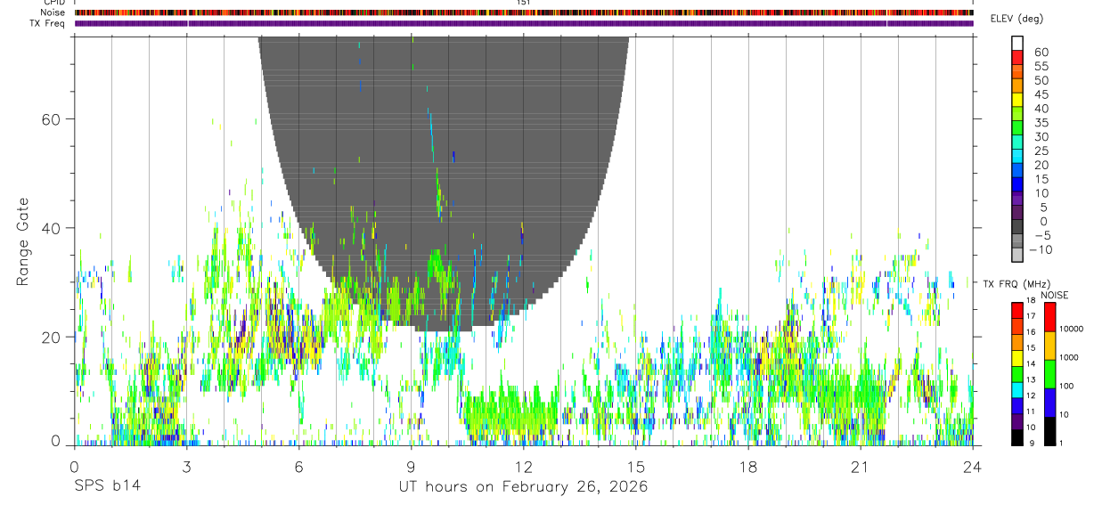Screen dimensions: 1094x505
Task: Select the UT hours on February 26, 2026 title
Action: tap(523, 487)
